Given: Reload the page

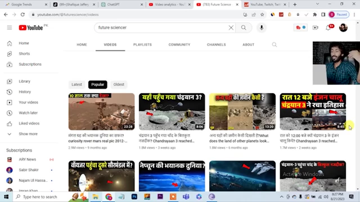Looking at the screenshot, I should pos(22,14).
